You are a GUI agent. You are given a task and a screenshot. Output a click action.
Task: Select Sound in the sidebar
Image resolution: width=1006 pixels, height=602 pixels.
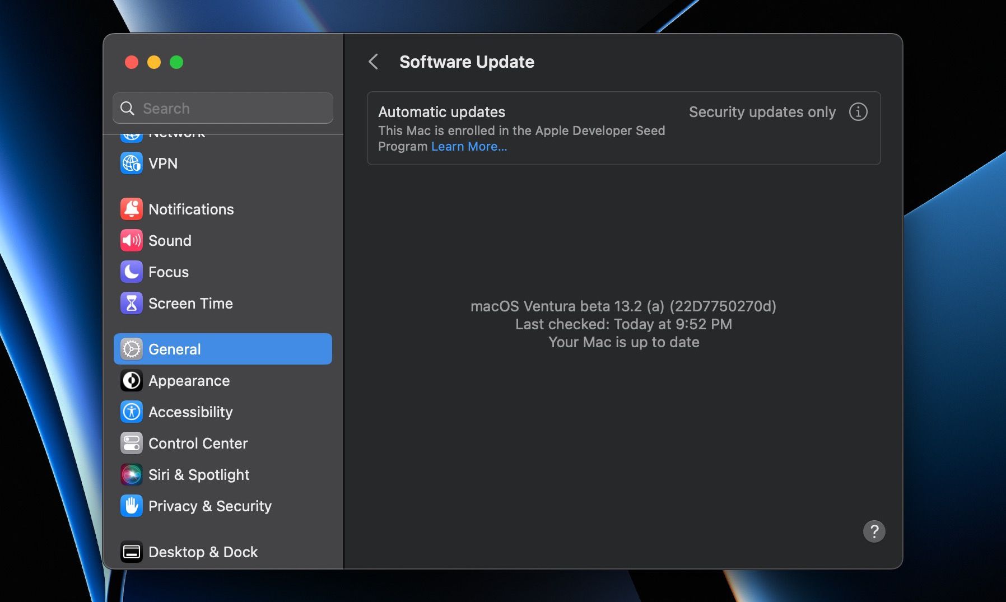223,241
